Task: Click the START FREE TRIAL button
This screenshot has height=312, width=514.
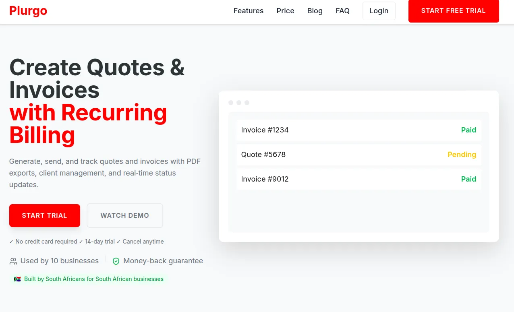Action: [x=454, y=11]
